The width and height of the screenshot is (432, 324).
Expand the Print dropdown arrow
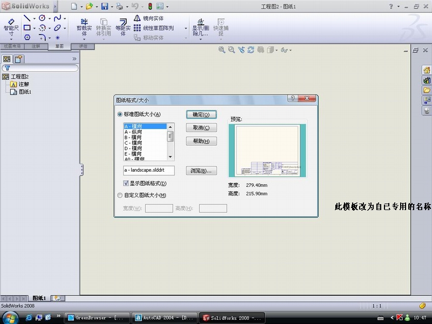[x=127, y=6]
